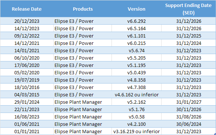Select release date 01/01/2021

pos(27,131)
